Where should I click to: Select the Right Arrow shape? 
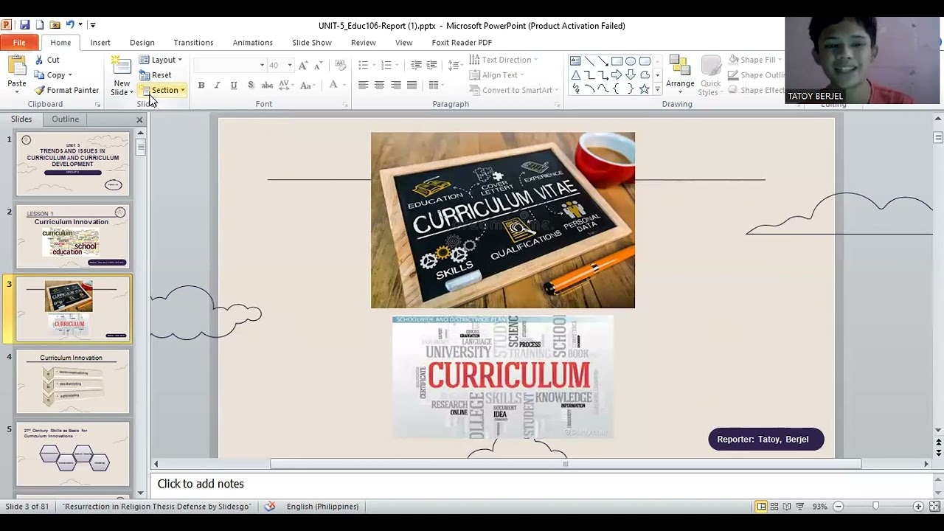617,74
